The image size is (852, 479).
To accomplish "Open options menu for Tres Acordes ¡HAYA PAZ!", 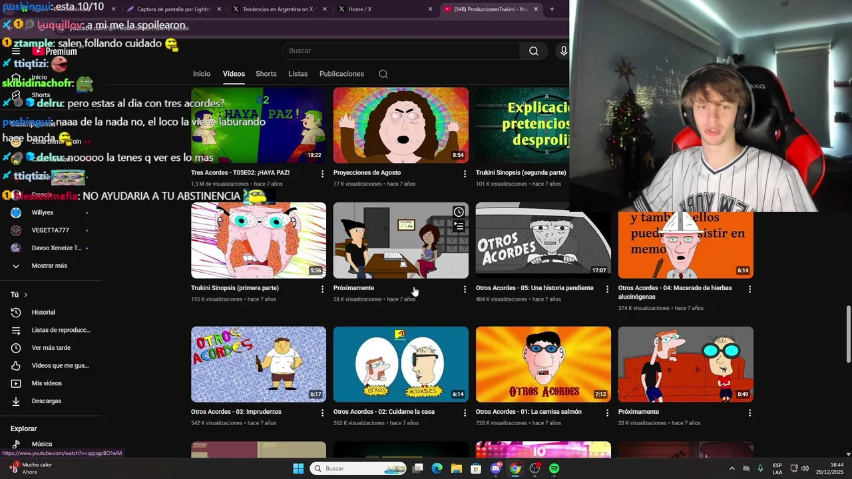I will [323, 174].
